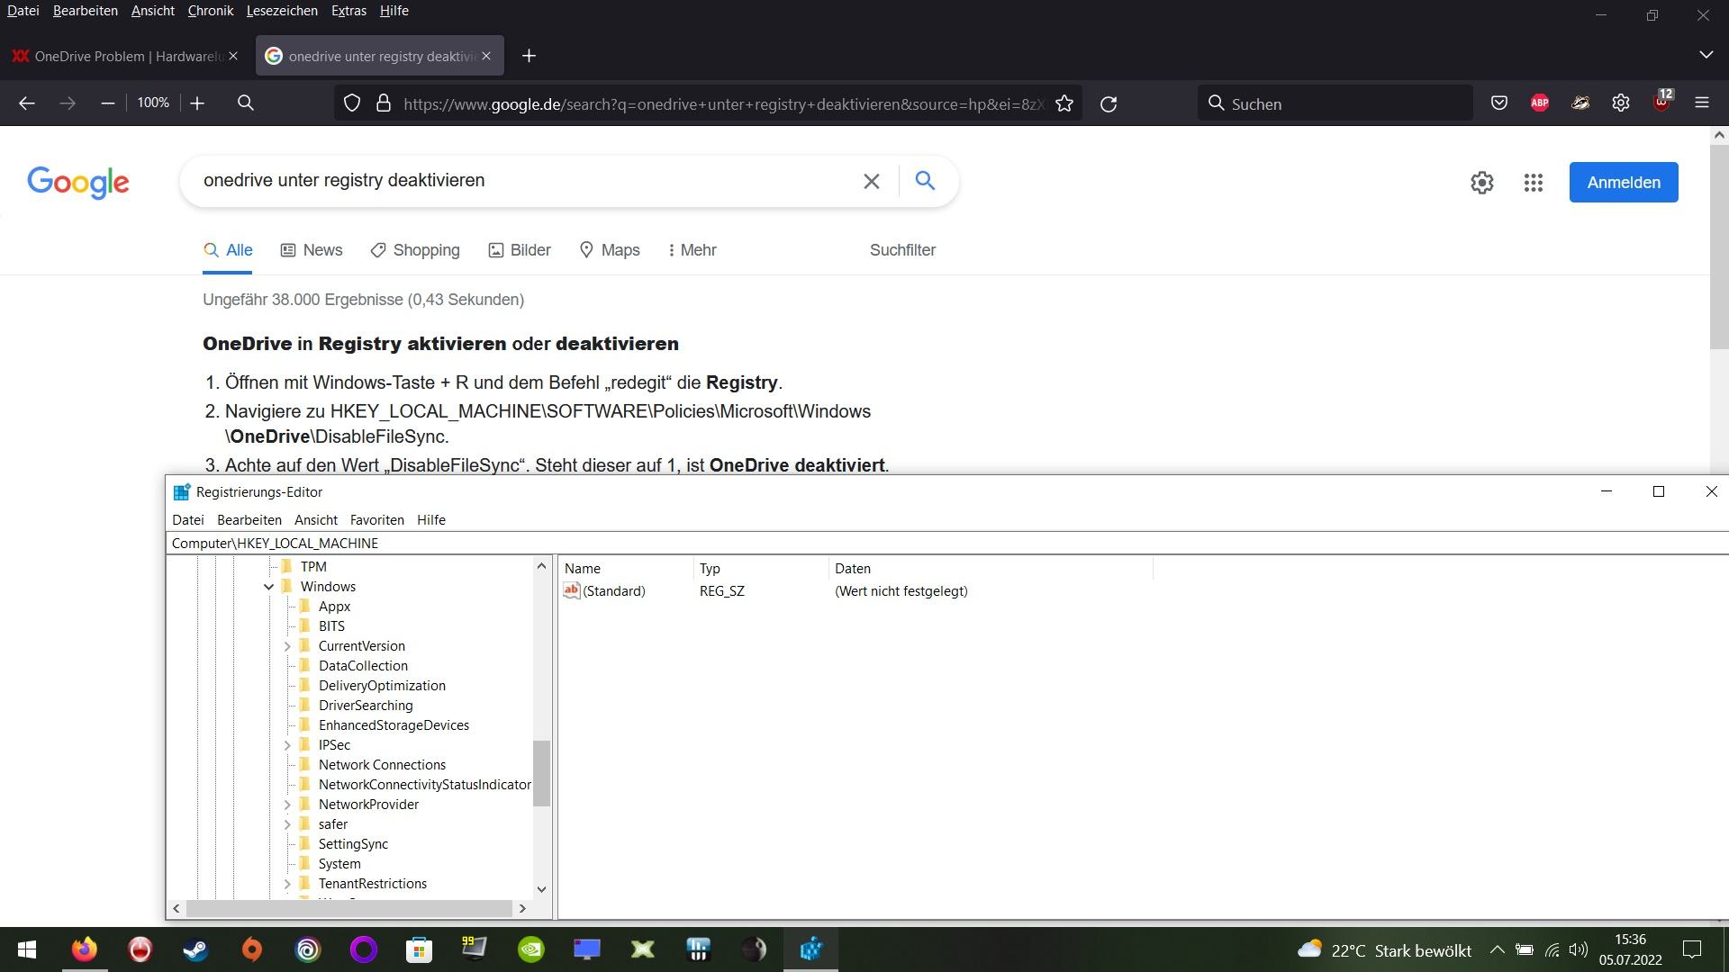Screen dimensions: 1729x972
Task: Switch to Firefox in the taskbar
Action: tap(85, 949)
